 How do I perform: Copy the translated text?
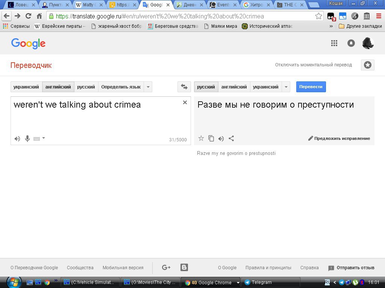tap(211, 138)
